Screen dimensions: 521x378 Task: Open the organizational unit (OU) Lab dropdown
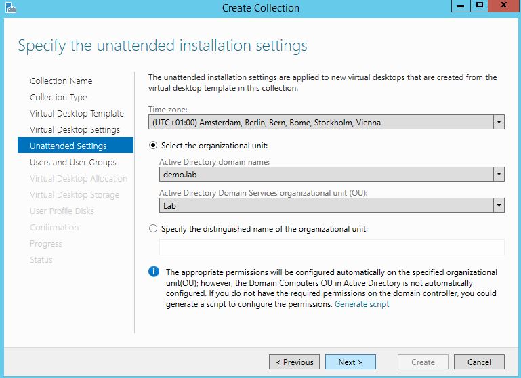(499, 205)
